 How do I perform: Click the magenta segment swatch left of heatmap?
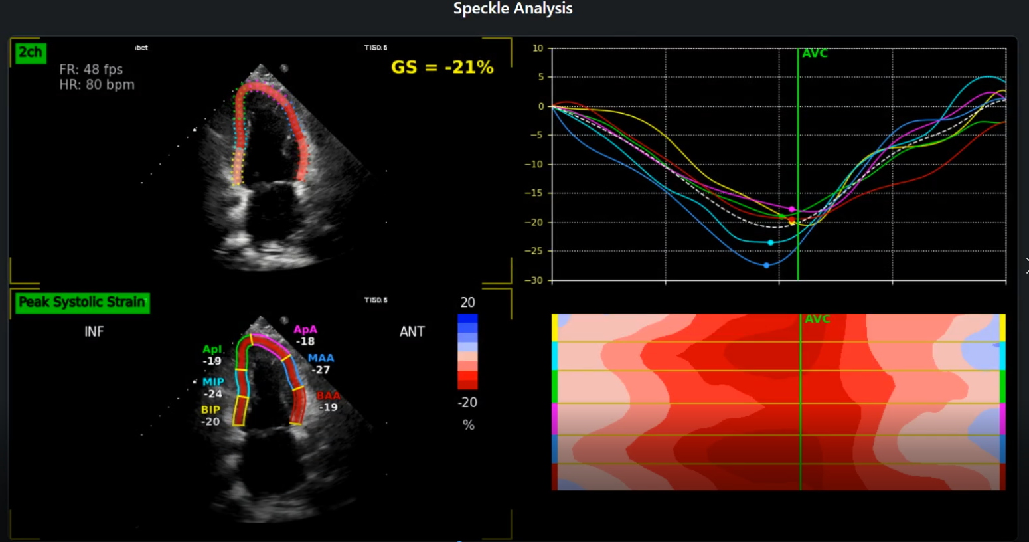click(555, 419)
